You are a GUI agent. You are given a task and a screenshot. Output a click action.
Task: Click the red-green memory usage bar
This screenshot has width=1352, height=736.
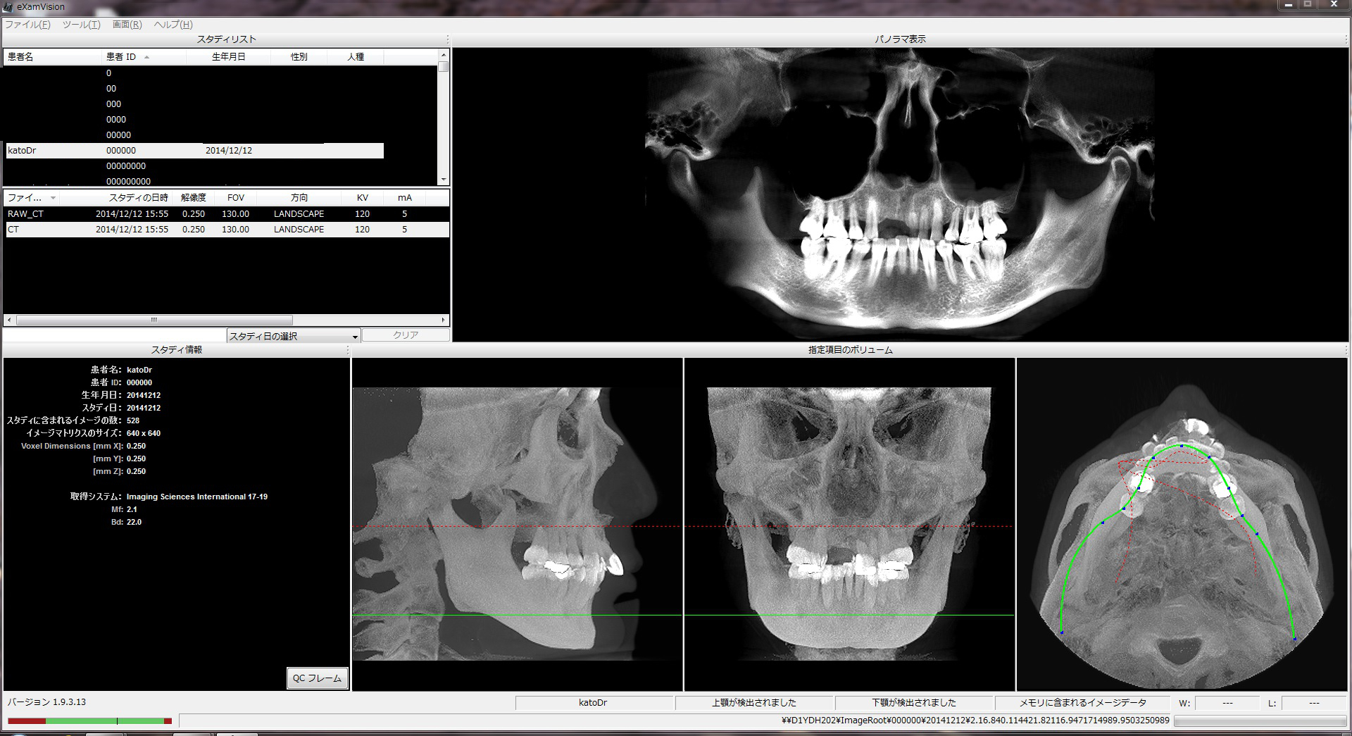[x=89, y=721]
